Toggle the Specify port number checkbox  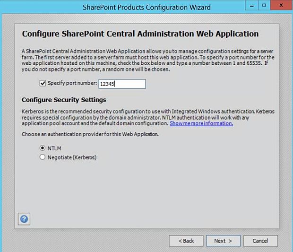click(x=43, y=83)
